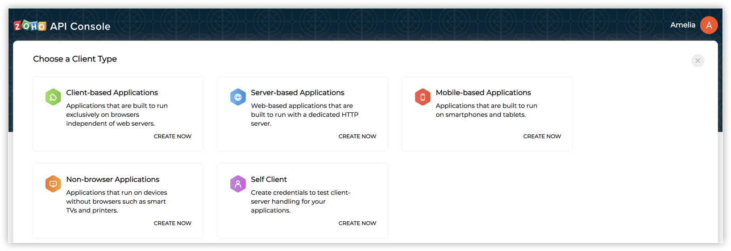Click the blue Server-based Applications globe icon
Image resolution: width=731 pixels, height=251 pixels.
tap(238, 97)
